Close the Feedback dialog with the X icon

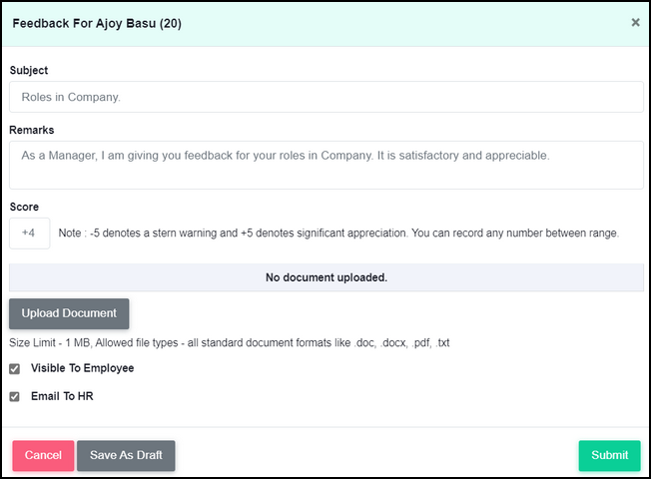(635, 22)
